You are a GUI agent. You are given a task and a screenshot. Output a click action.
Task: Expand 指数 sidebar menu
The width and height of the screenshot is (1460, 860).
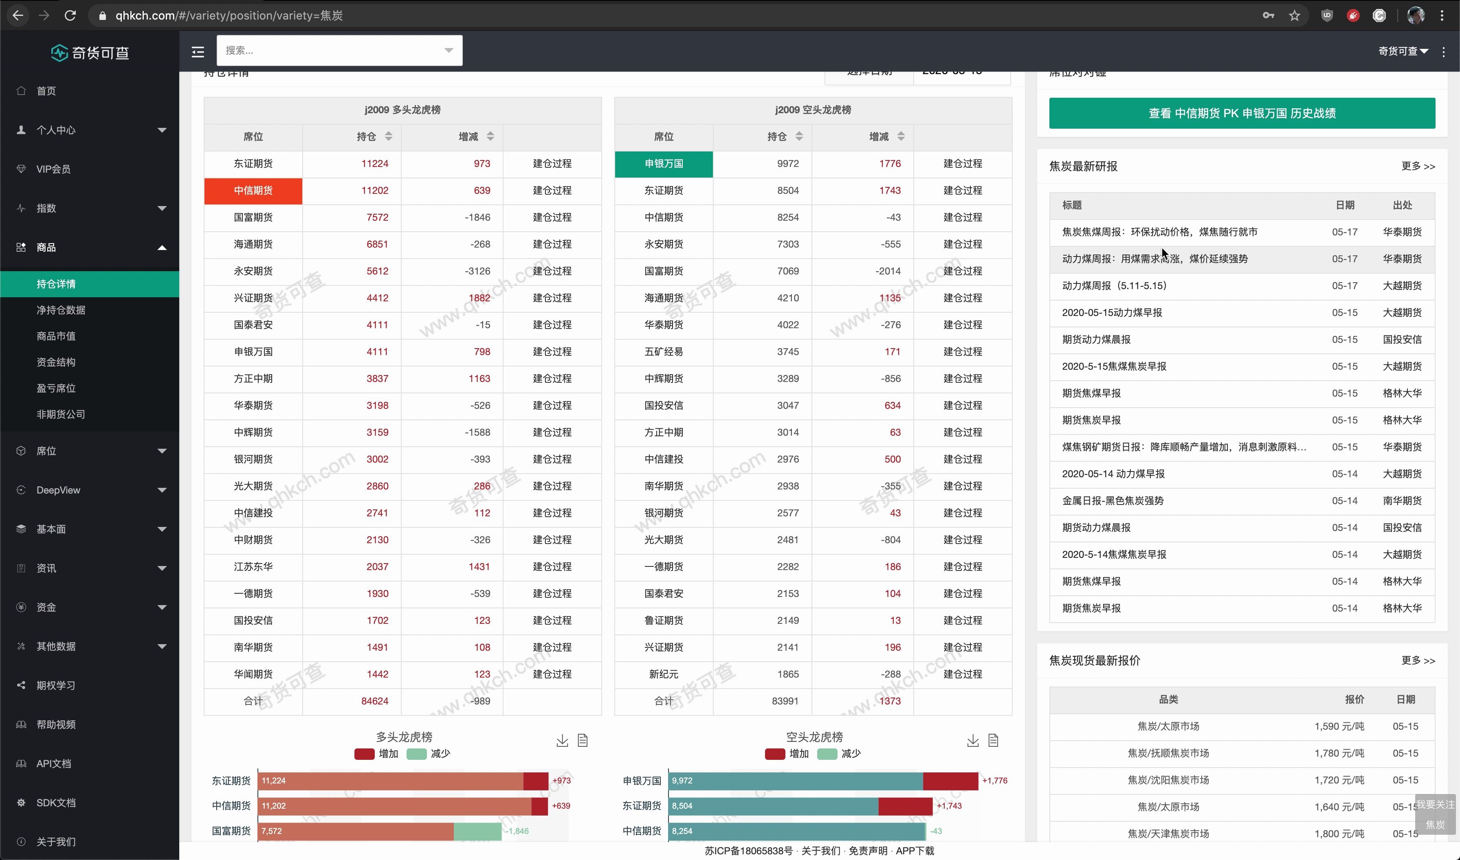click(x=90, y=208)
